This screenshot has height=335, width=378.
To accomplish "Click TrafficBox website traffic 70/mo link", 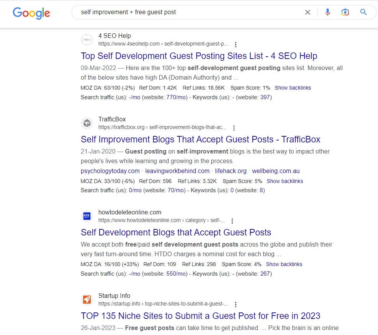I will (176, 190).
